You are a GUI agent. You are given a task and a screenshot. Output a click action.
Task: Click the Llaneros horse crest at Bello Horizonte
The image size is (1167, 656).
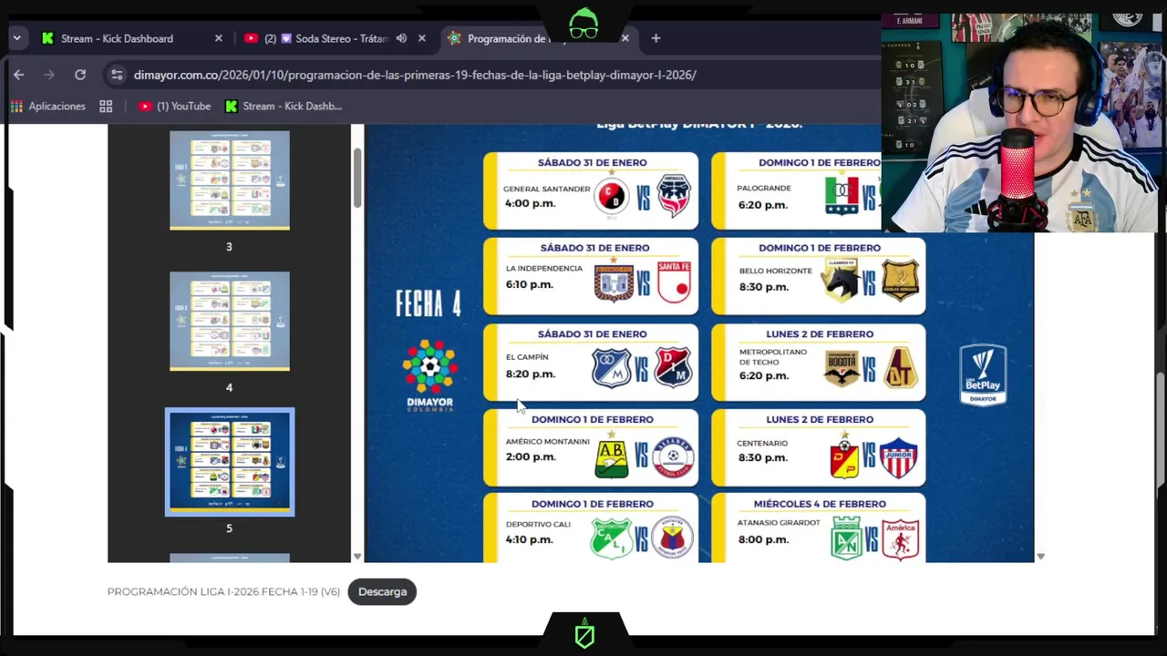840,281
